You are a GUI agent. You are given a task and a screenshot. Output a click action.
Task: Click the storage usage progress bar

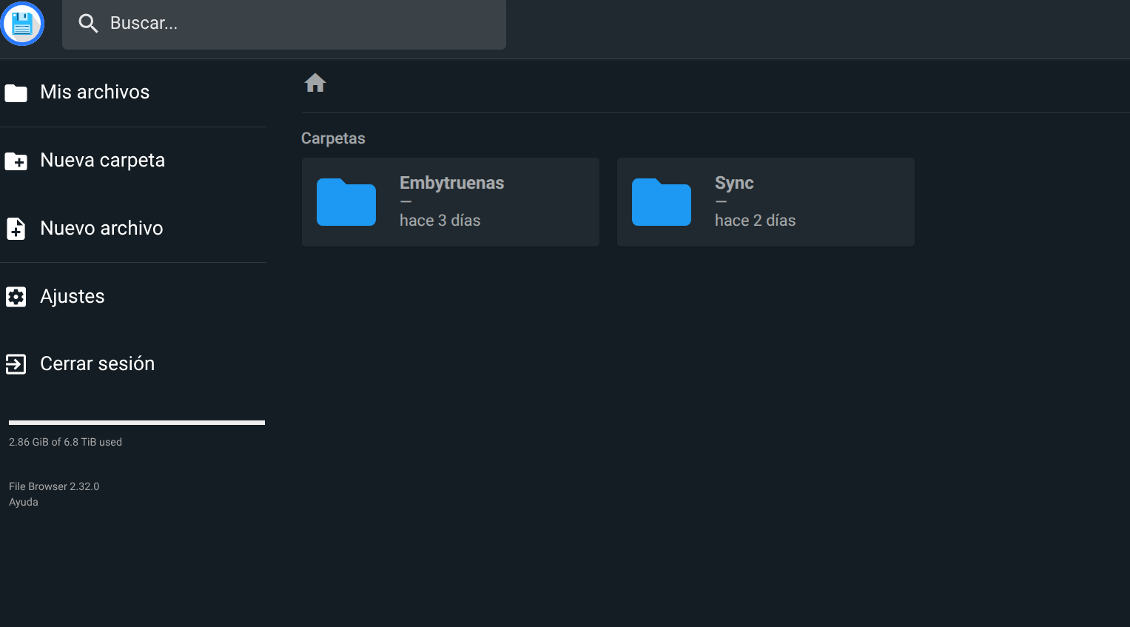[x=137, y=423]
